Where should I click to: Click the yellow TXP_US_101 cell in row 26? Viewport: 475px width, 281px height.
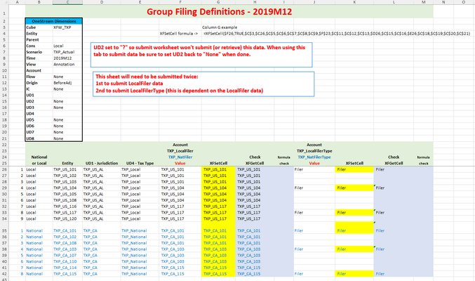218,169
